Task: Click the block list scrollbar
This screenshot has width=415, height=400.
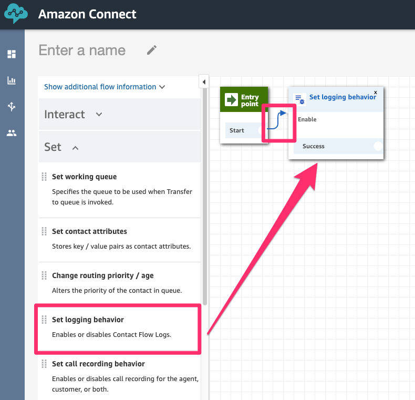Action: tap(205, 196)
